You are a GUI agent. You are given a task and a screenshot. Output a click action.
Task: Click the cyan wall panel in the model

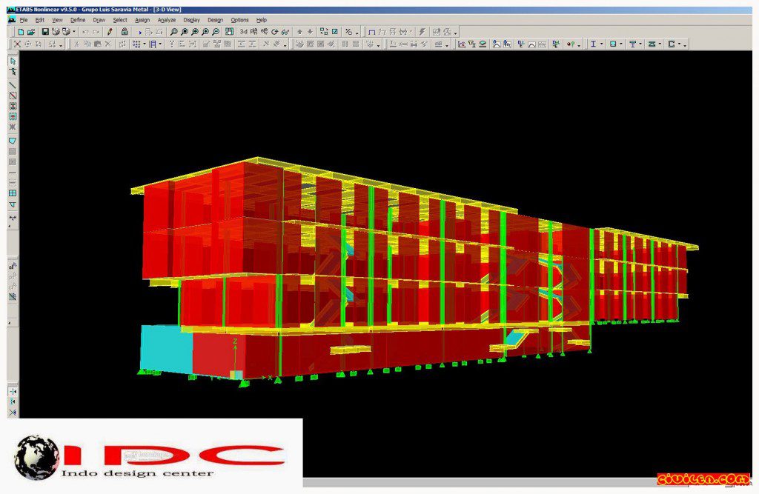tap(165, 348)
